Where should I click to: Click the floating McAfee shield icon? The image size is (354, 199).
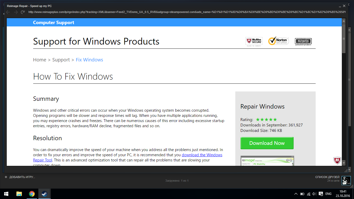coord(337,161)
